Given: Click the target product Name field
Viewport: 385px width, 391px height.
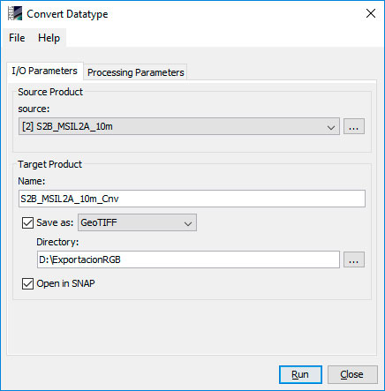Looking at the screenshot, I should point(192,199).
